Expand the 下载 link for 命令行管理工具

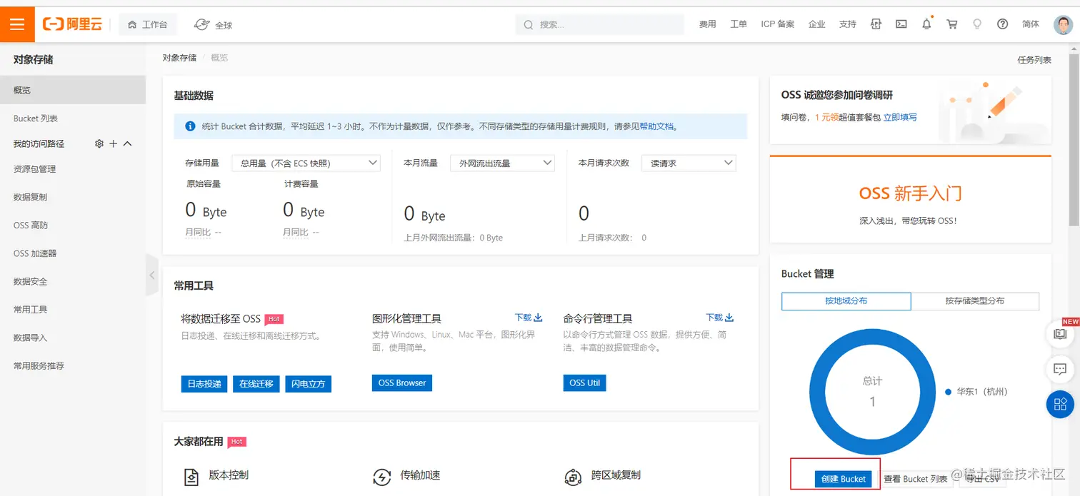pos(720,318)
